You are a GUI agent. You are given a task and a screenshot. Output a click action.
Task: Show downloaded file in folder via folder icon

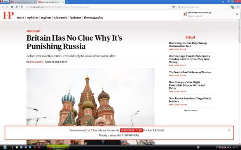click(x=237, y=14)
